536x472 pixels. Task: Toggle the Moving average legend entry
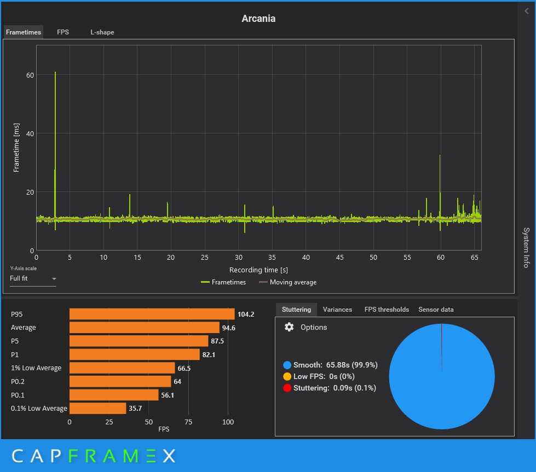click(x=288, y=282)
